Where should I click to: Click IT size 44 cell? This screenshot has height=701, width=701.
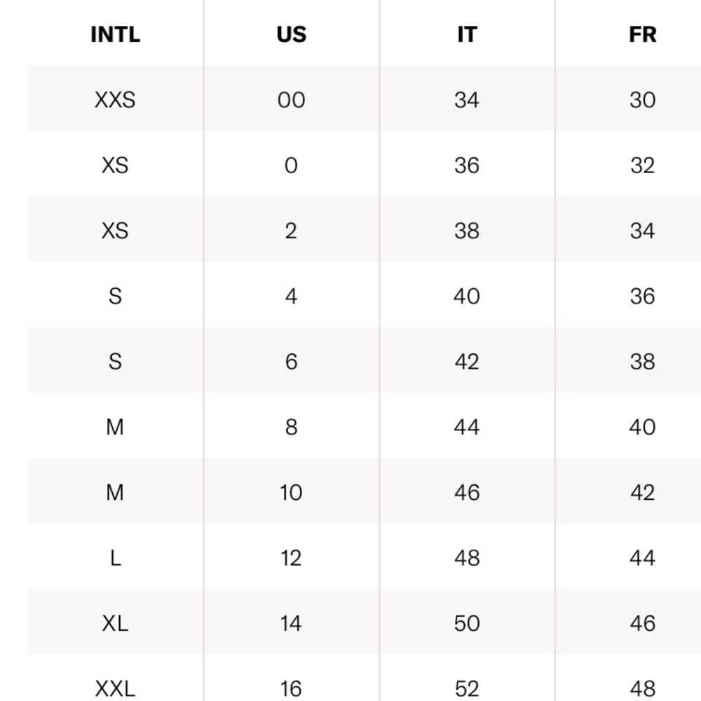(x=467, y=427)
